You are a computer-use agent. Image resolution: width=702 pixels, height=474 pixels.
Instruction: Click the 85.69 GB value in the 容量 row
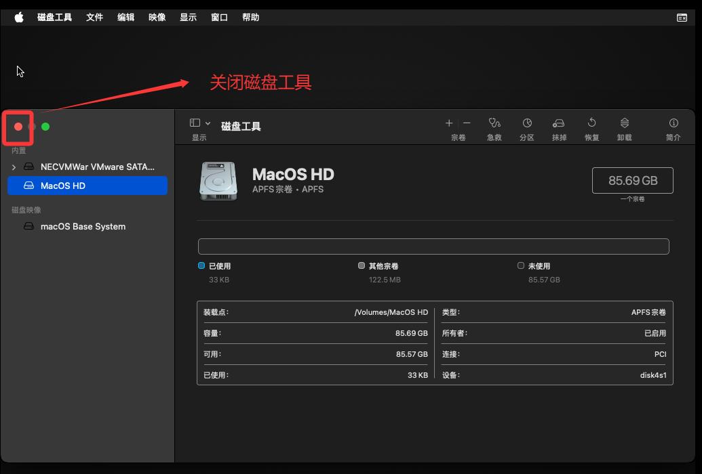[x=412, y=334]
